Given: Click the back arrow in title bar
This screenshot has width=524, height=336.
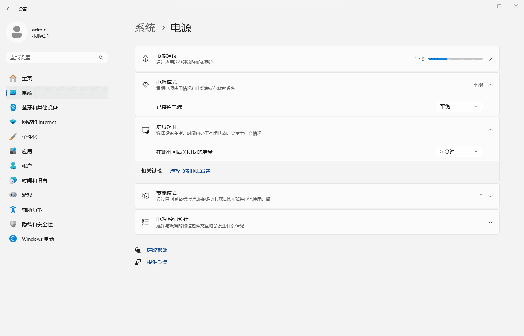Looking at the screenshot, I should click(9, 9).
